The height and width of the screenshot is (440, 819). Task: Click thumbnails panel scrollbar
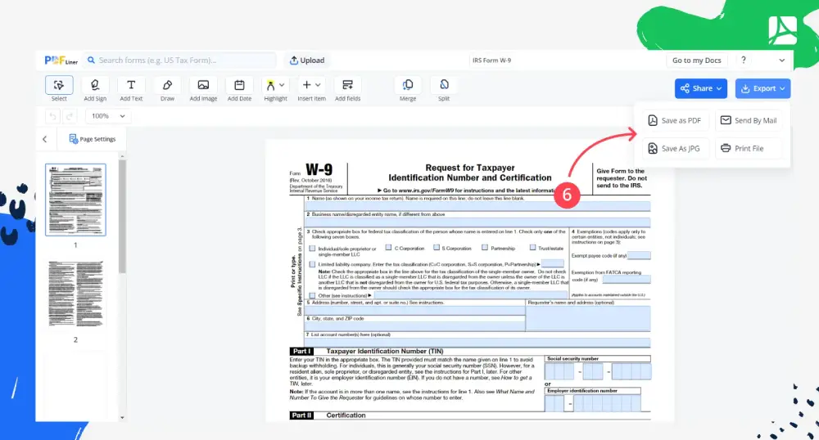click(x=122, y=217)
